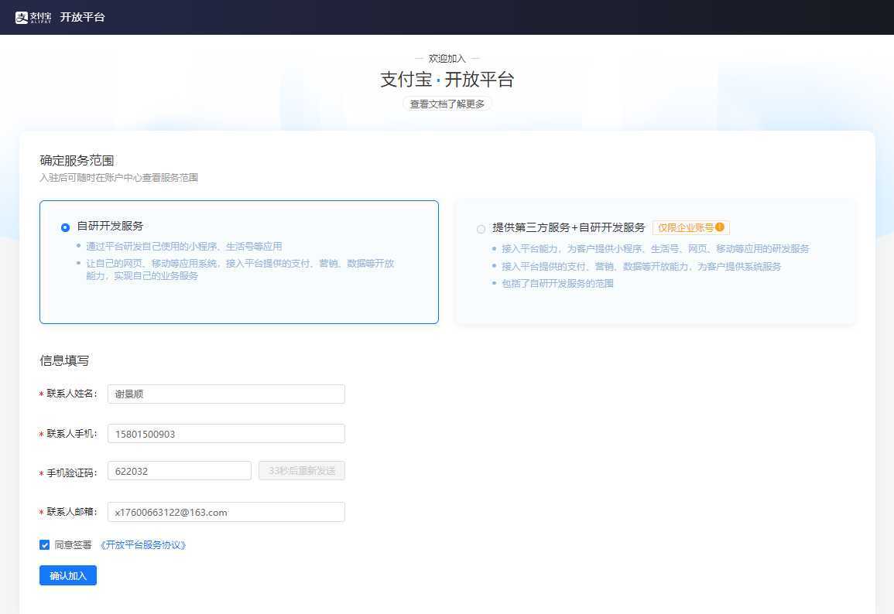This screenshot has height=614, width=894.
Task: Click the 33秒后重新发送 resend button
Action: [302, 470]
